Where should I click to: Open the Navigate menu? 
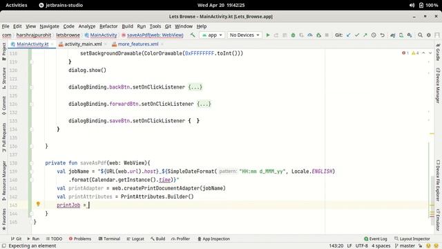coord(49,26)
